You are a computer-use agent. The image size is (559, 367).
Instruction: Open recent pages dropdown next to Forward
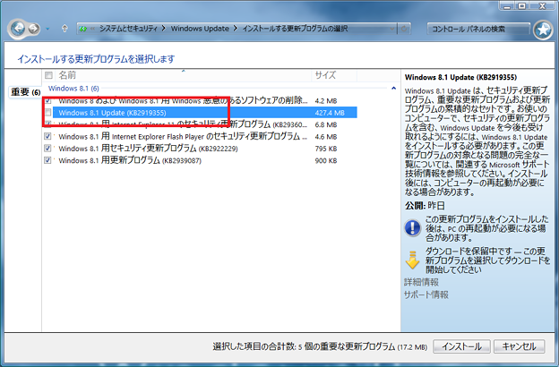[47, 29]
